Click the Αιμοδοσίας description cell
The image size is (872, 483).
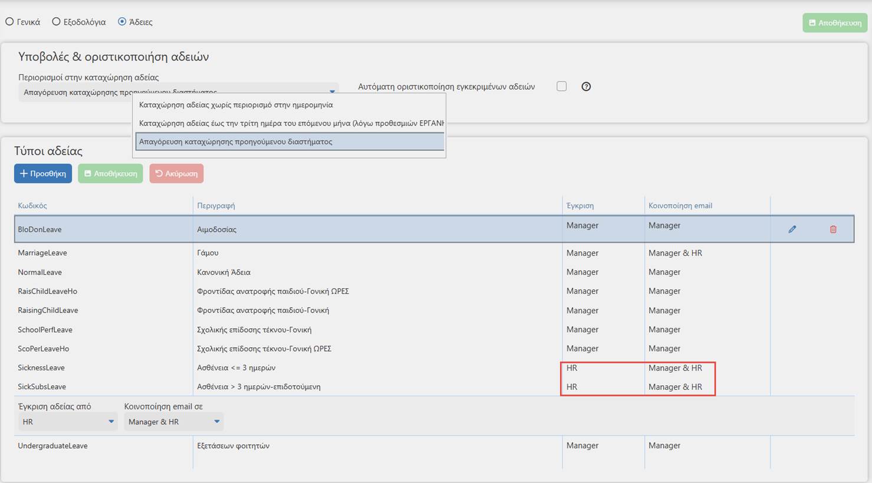click(x=216, y=229)
